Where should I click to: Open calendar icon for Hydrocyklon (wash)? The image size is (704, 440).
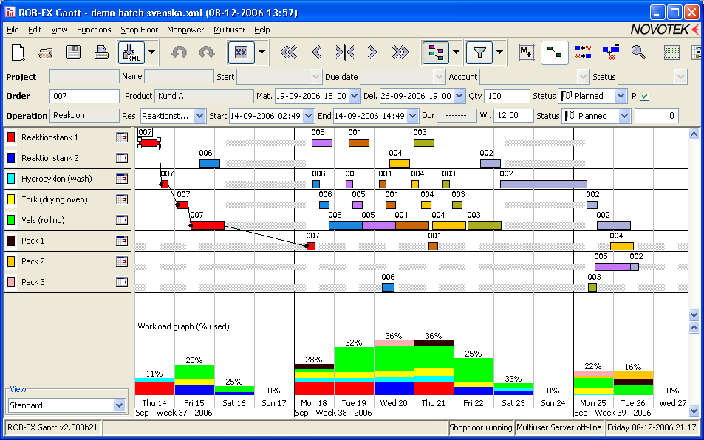tap(122, 179)
